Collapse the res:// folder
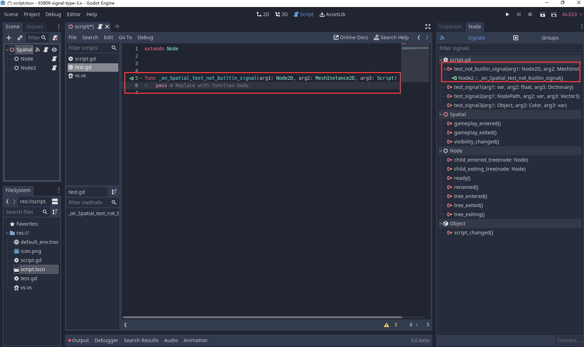The image size is (584, 347). [7, 233]
